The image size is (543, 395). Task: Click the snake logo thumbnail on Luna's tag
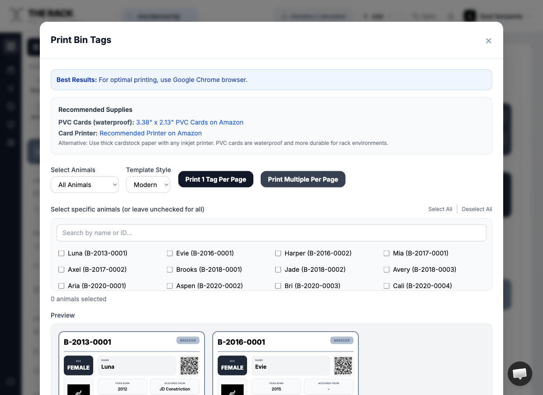coord(79,389)
